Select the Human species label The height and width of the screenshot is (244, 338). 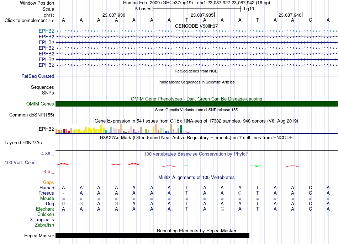(47, 188)
